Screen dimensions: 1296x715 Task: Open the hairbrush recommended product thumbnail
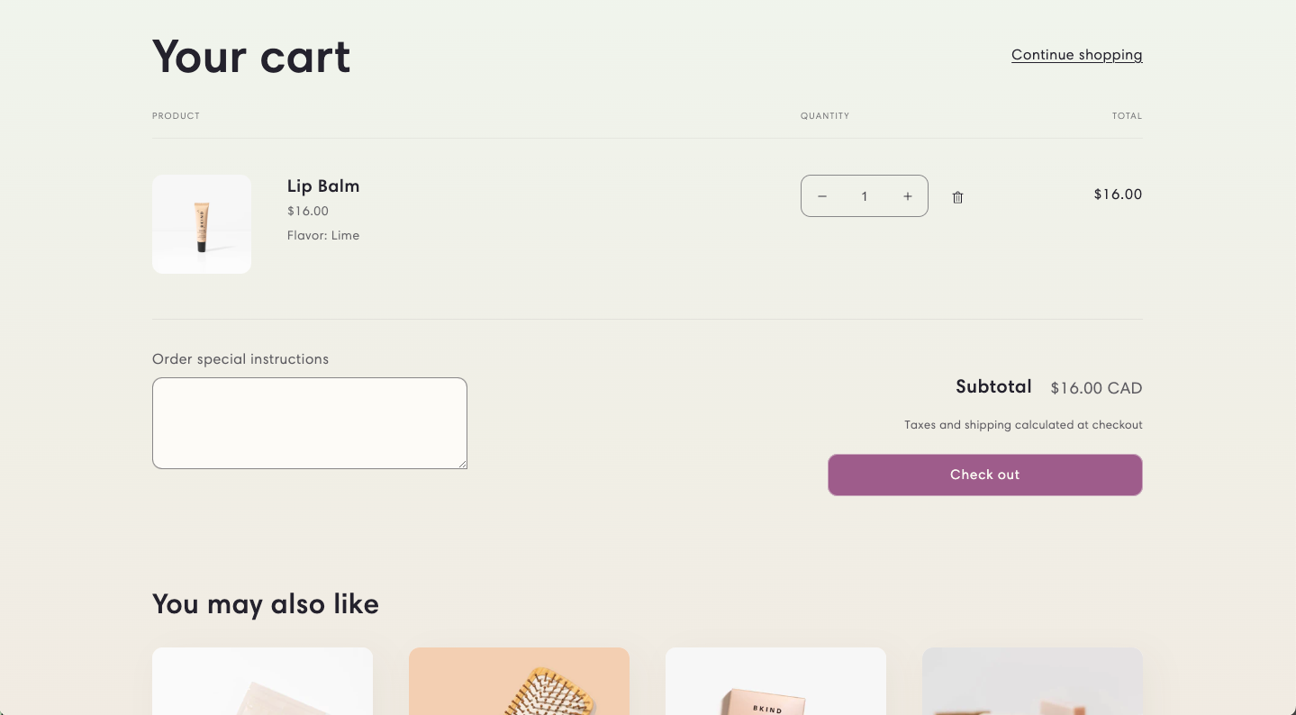click(x=519, y=681)
